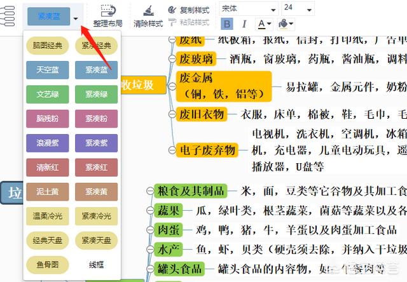Toggle bold formatting button
Viewport: 407px width, 282px height.
pyautogui.click(x=228, y=24)
